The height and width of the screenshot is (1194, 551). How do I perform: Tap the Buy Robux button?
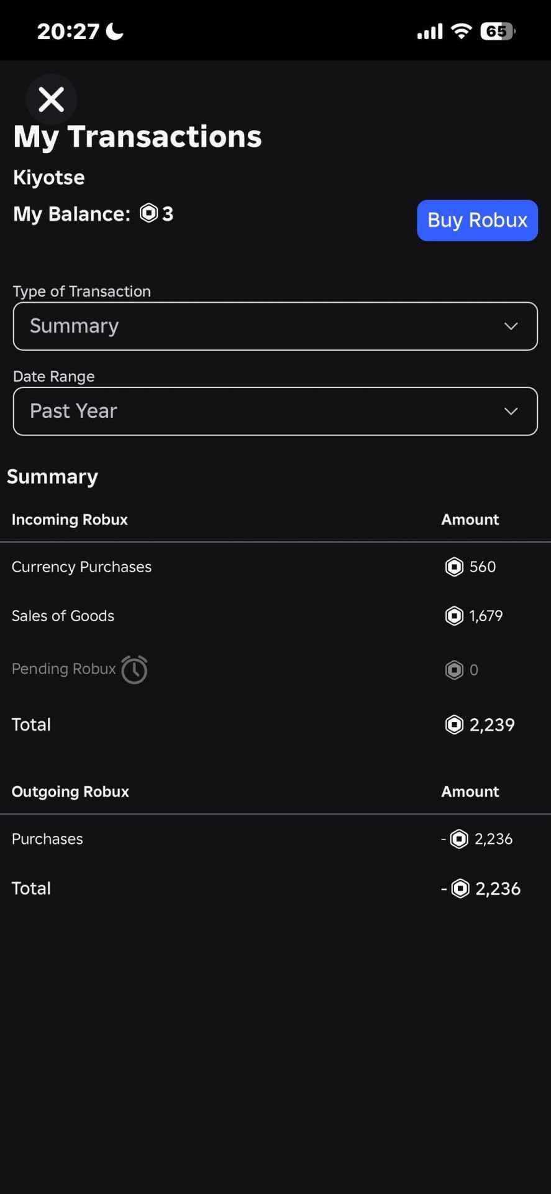pyautogui.click(x=477, y=220)
